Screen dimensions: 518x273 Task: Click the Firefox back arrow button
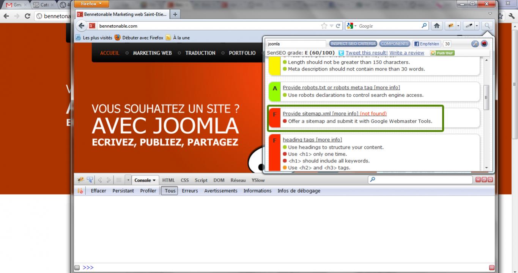[81, 26]
